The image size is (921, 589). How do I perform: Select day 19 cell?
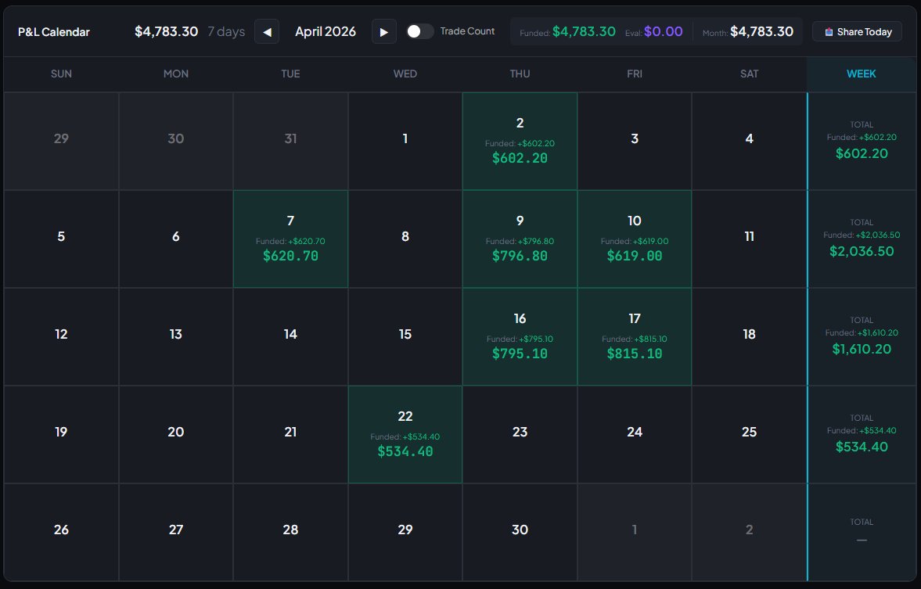[x=61, y=435]
